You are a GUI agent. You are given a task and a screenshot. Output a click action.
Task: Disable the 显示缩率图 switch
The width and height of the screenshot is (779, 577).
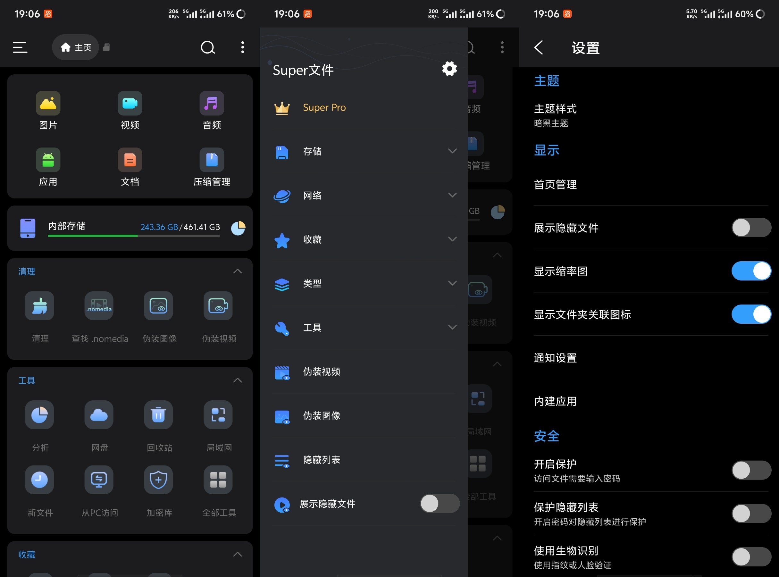pyautogui.click(x=751, y=271)
